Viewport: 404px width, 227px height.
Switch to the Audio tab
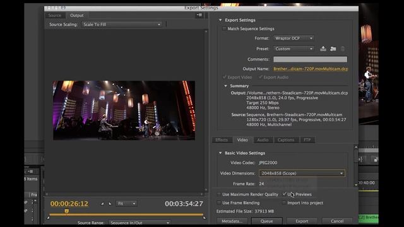click(x=263, y=140)
